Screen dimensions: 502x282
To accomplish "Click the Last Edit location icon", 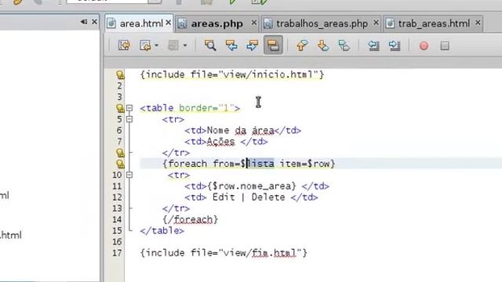I will tap(124, 45).
